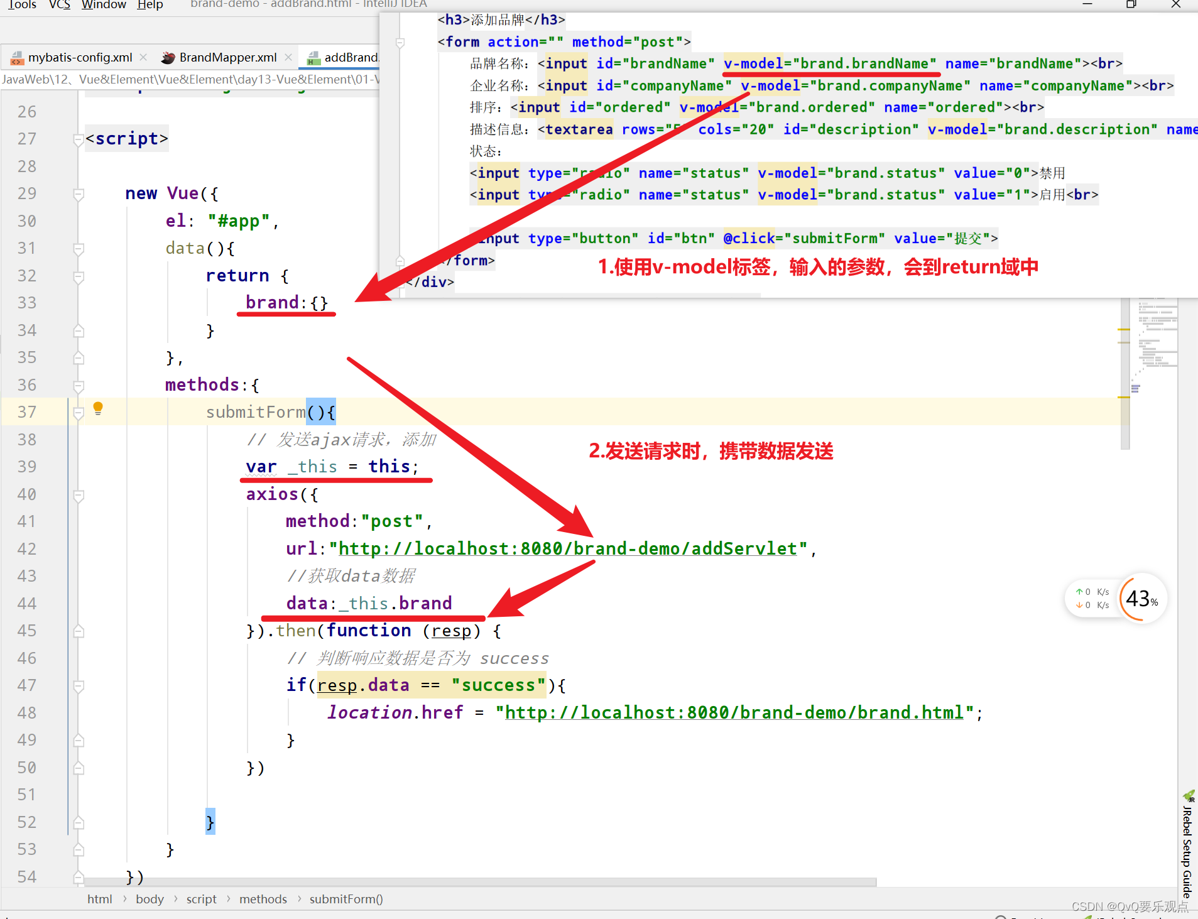Screen dimensions: 1198x919
Task: Click the yellow lightbulb intention icon
Action: 98,409
